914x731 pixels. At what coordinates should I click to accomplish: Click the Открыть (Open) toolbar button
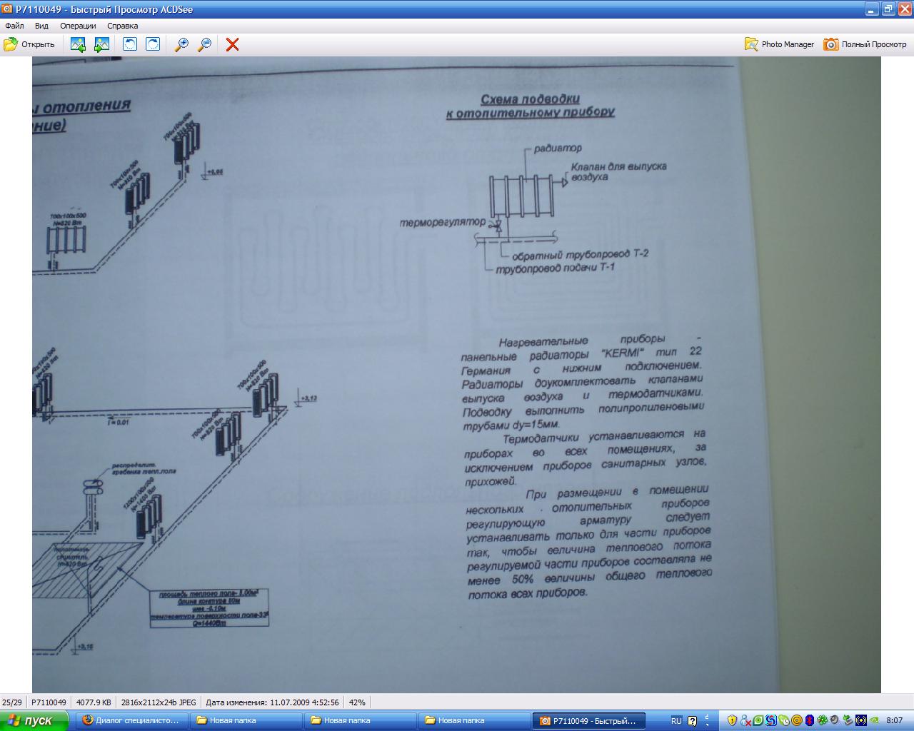point(29,44)
